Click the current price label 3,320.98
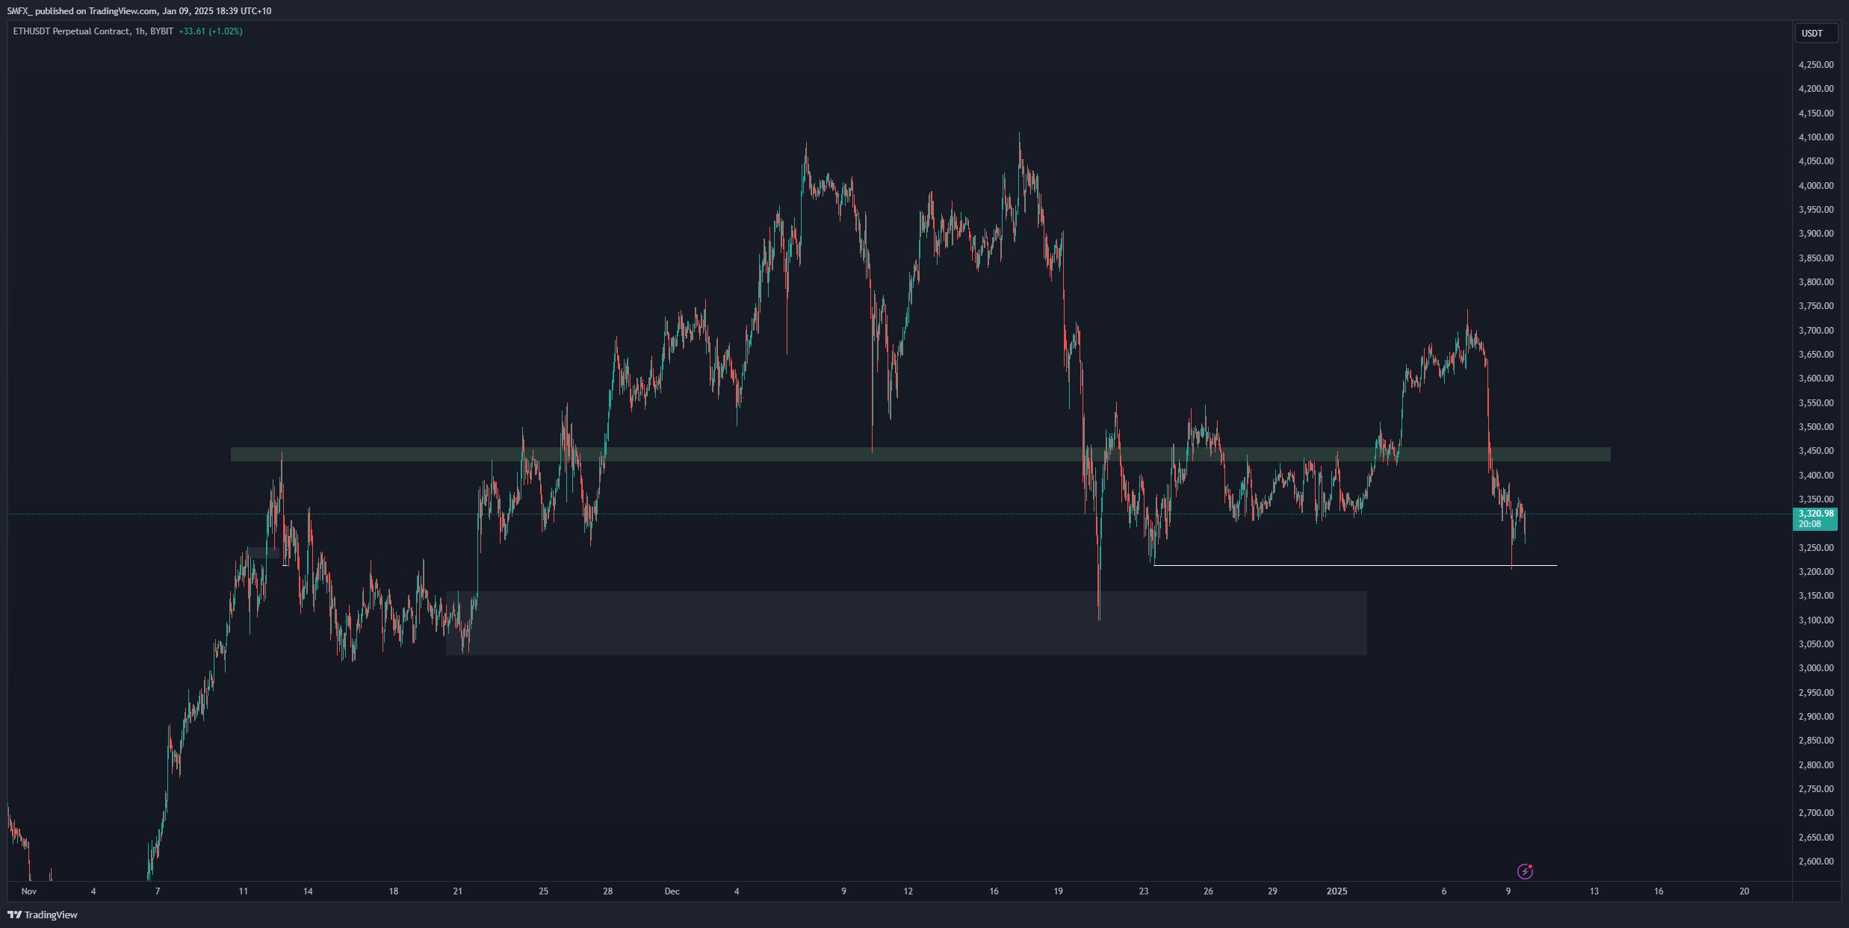Screen dimensions: 1849x928 click(1815, 514)
